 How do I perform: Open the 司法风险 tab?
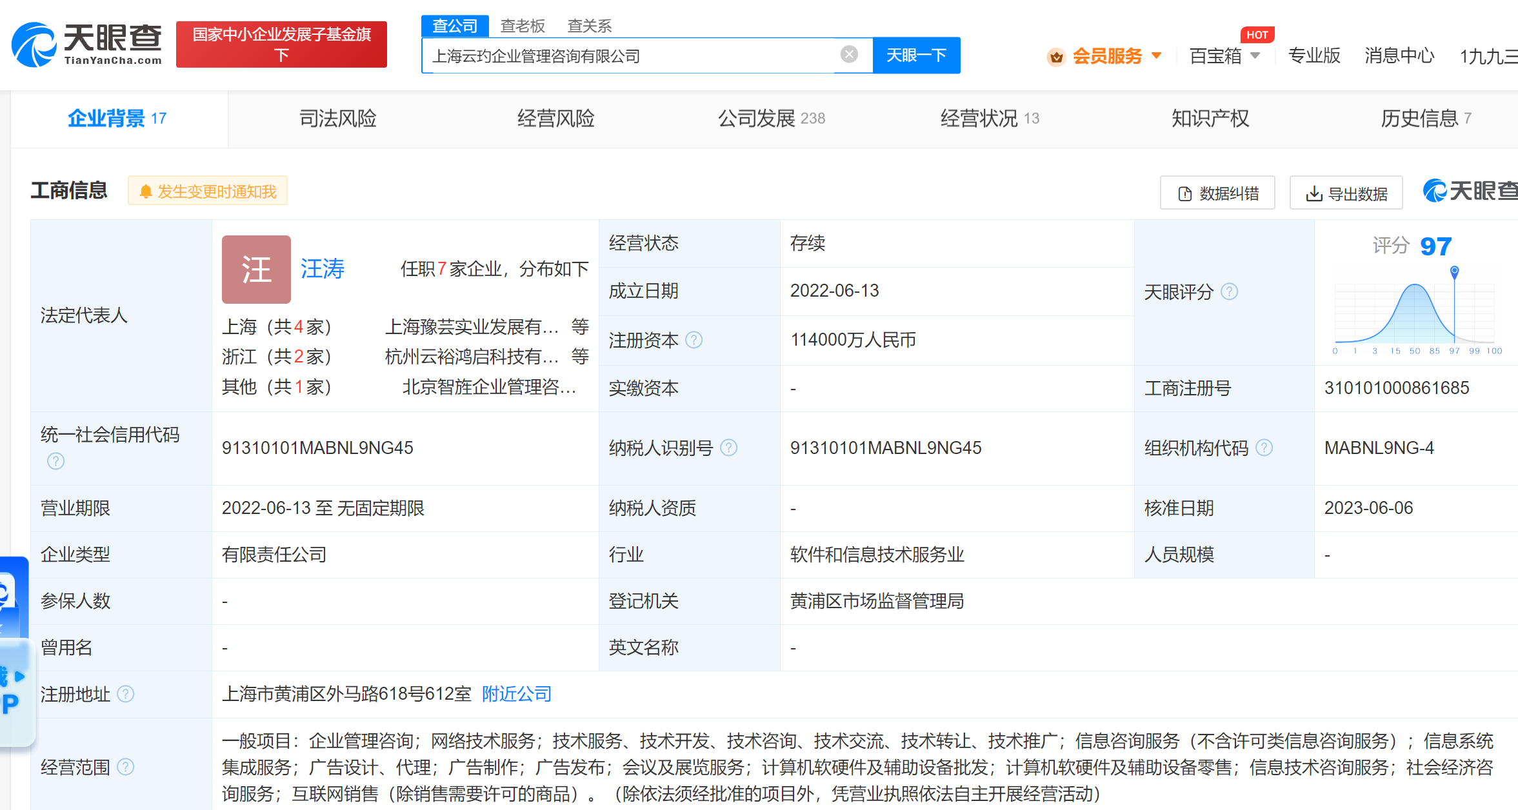pos(337,119)
